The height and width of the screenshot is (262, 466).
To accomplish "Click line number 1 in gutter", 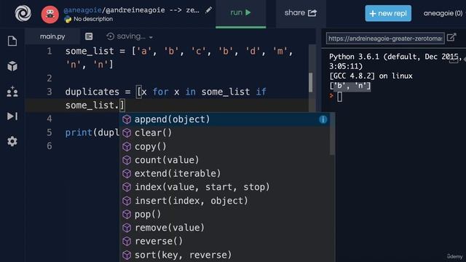I will 50,52.
